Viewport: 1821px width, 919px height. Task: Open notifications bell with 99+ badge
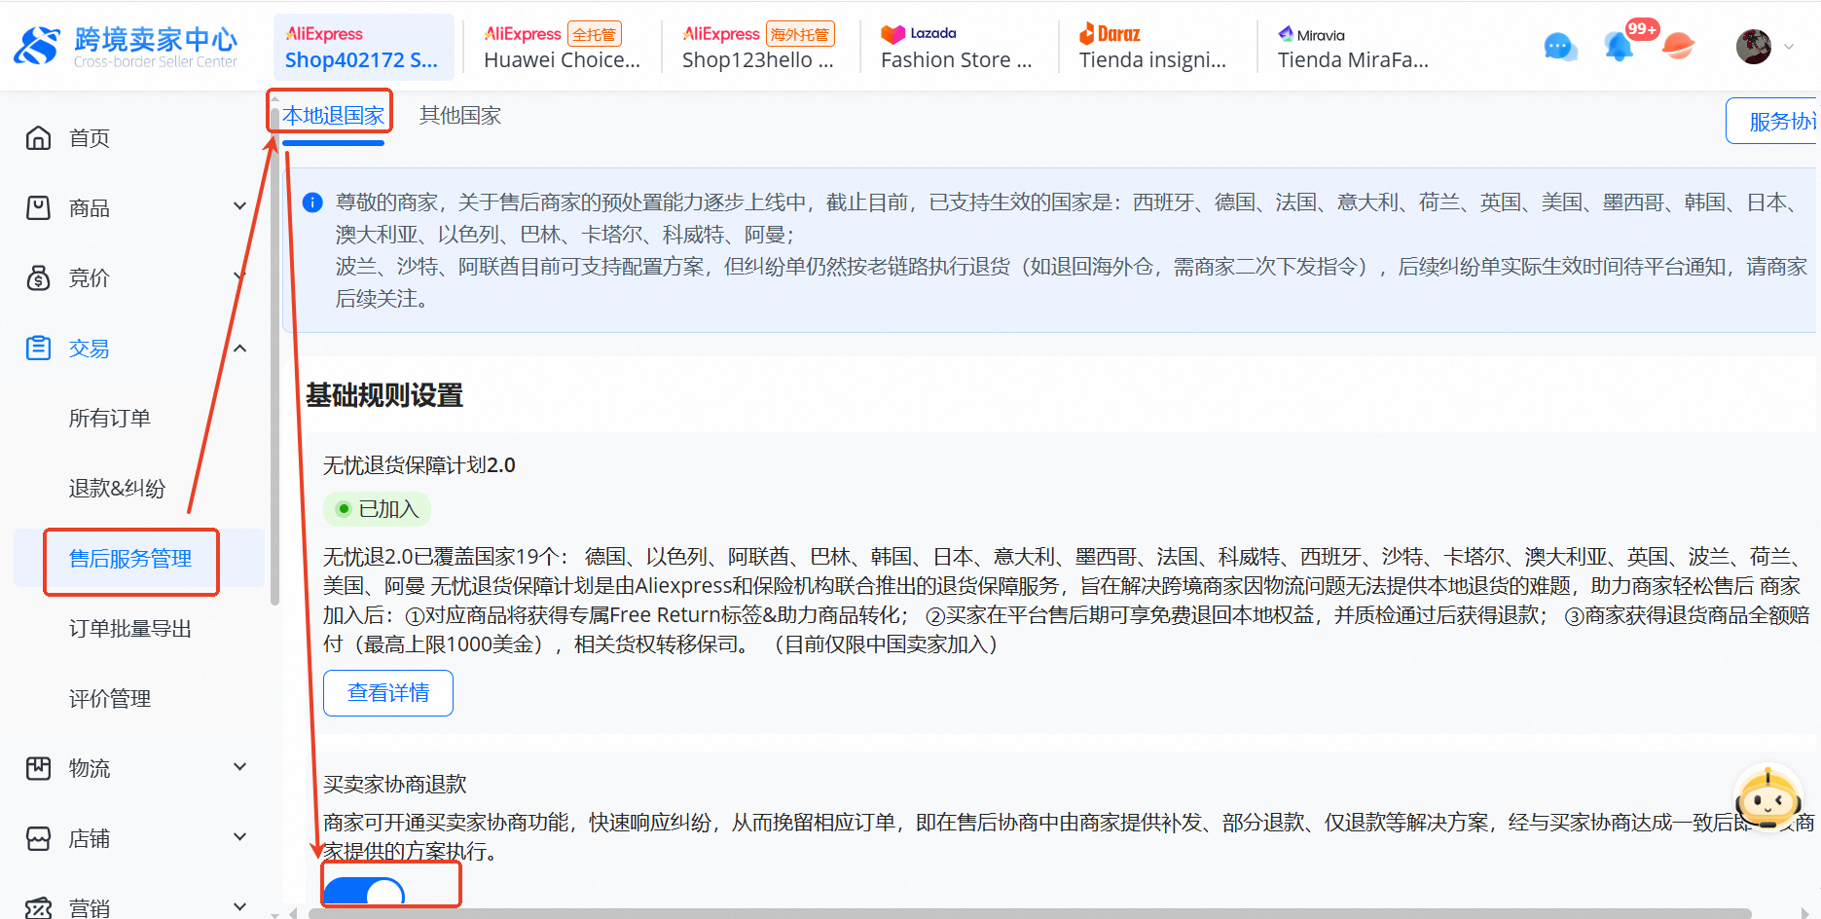point(1619,46)
